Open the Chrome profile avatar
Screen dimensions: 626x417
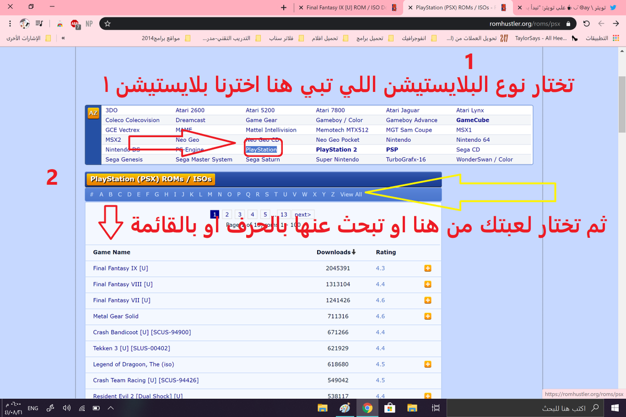(25, 24)
